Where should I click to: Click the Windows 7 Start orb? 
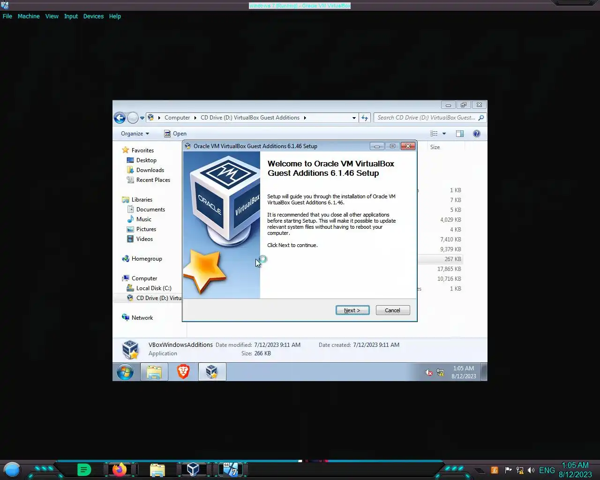[x=125, y=372]
